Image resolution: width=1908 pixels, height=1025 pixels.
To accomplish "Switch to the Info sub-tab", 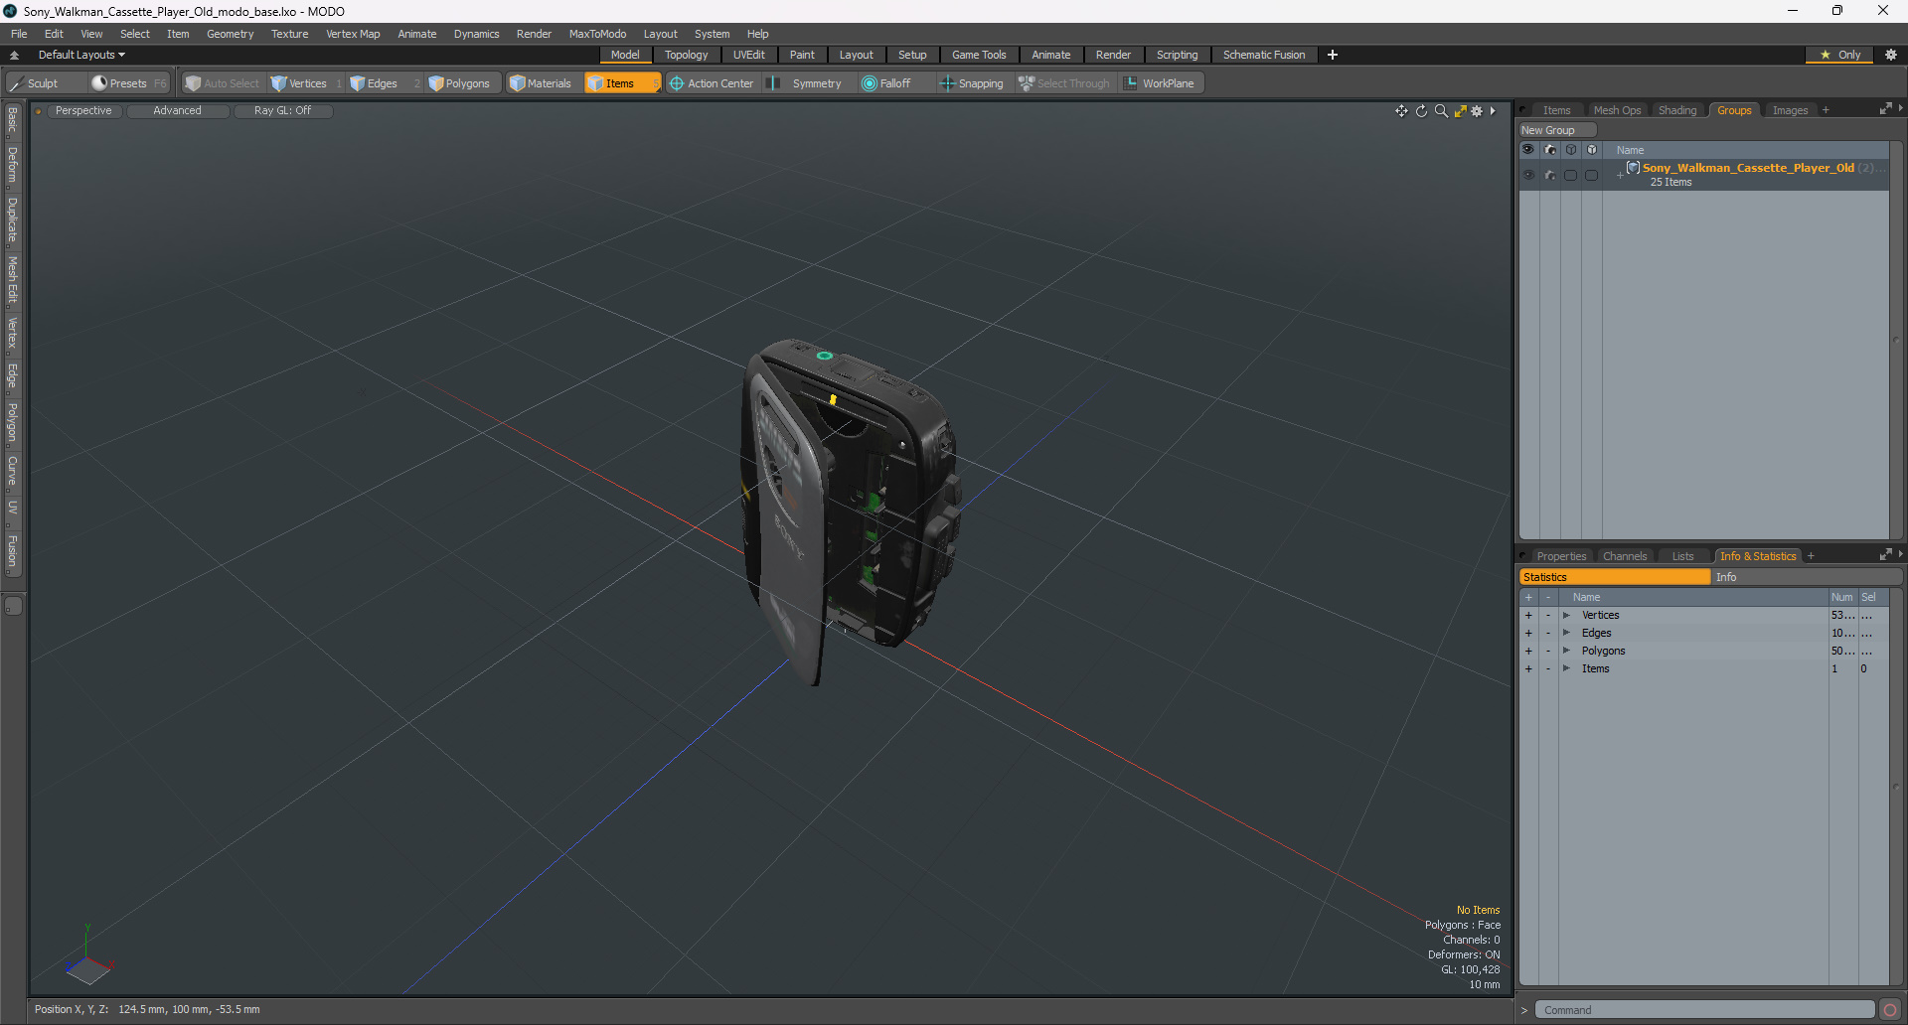I will [x=1806, y=577].
